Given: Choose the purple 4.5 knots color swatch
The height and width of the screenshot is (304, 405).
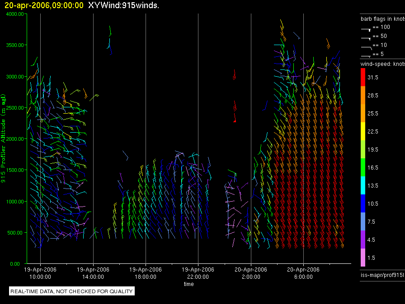Looking at the screenshot, I should [363, 240].
